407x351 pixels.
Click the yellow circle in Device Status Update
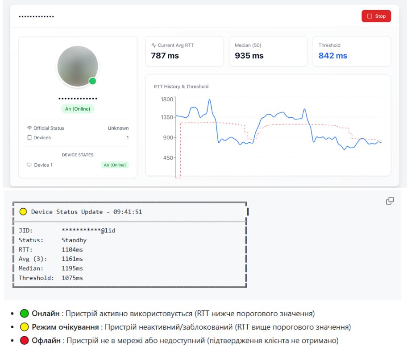click(x=23, y=212)
